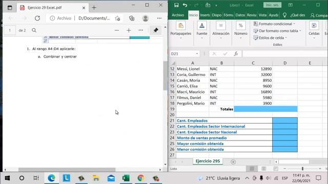Viewport: 328px width, 184px height.
Task: Open Task View on the taskbar
Action: point(36,178)
